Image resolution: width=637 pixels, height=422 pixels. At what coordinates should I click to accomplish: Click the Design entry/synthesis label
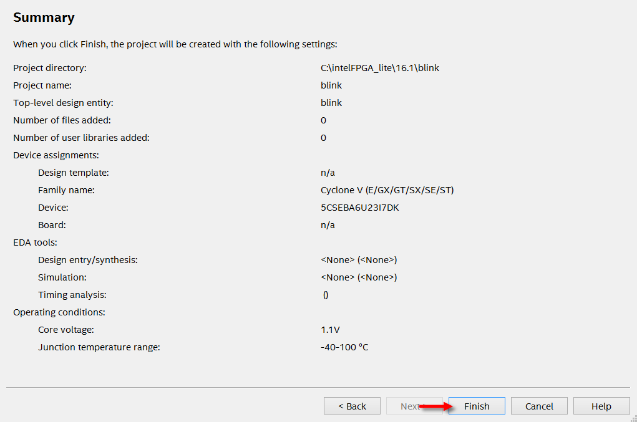pyautogui.click(x=87, y=259)
